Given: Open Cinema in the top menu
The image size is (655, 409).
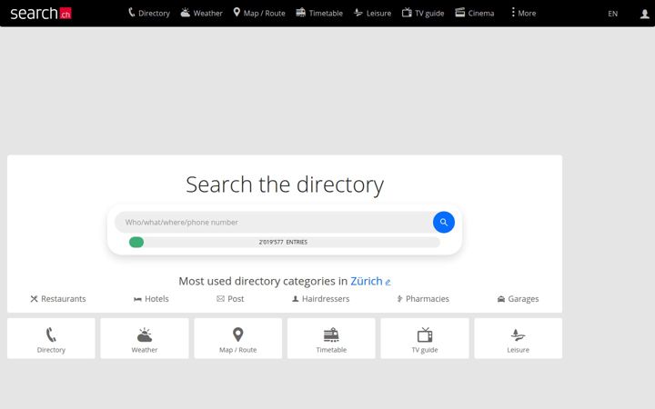Looking at the screenshot, I should [481, 14].
